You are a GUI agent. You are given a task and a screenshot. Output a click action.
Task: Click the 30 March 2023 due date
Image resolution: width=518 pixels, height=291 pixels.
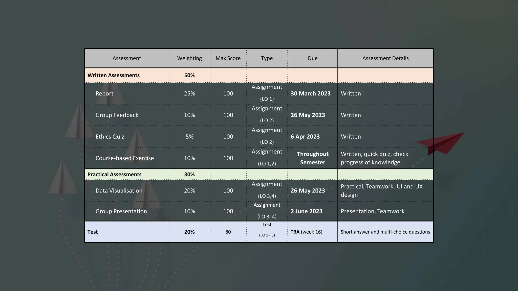click(x=310, y=93)
